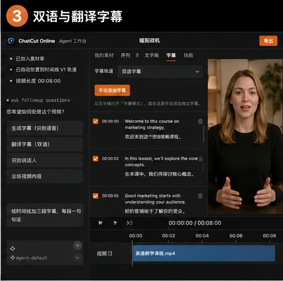283x281 pixels.
Task: Delete the 'In this lesson' subtitle
Action: (201, 159)
